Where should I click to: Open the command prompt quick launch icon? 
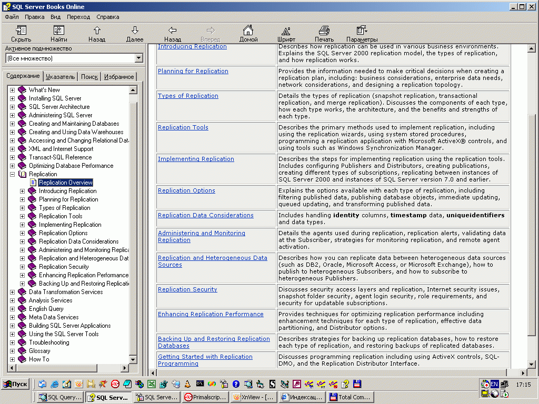pos(199,383)
